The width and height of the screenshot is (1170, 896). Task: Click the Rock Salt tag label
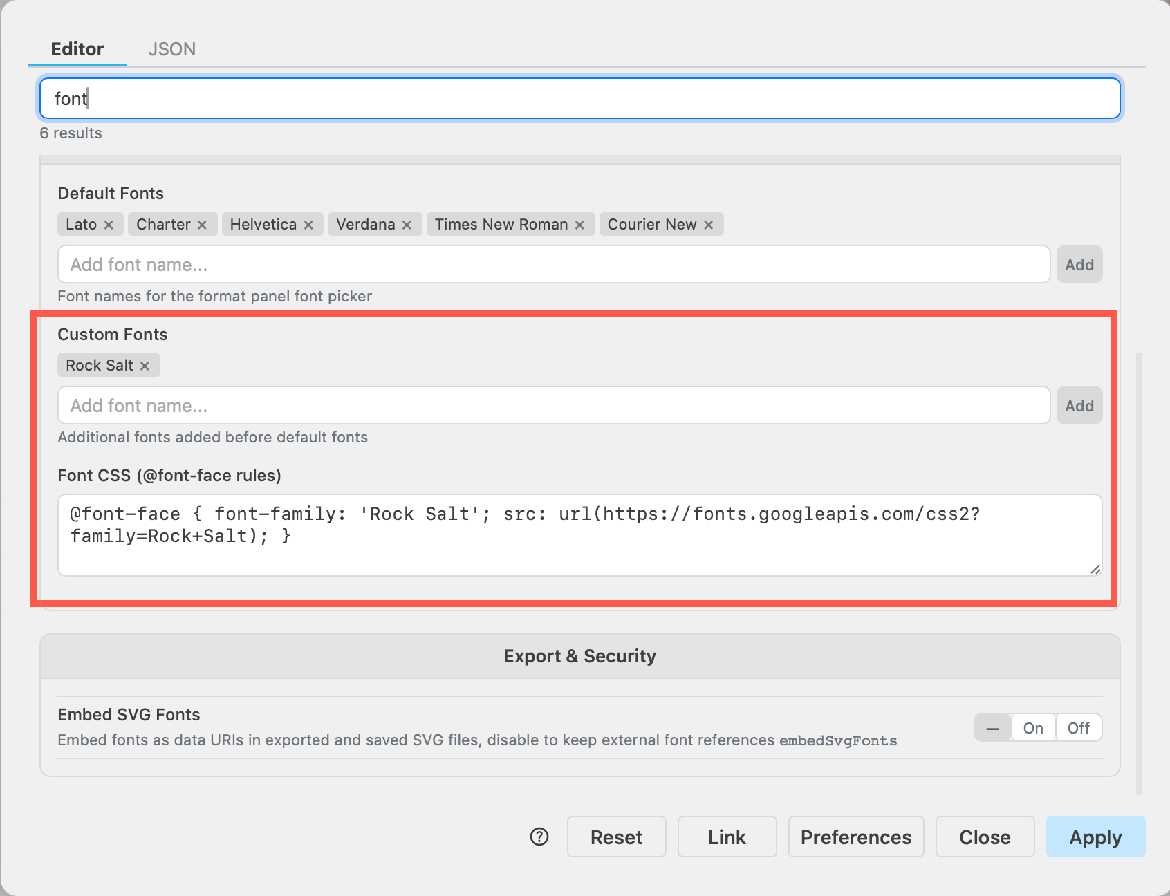pos(100,366)
